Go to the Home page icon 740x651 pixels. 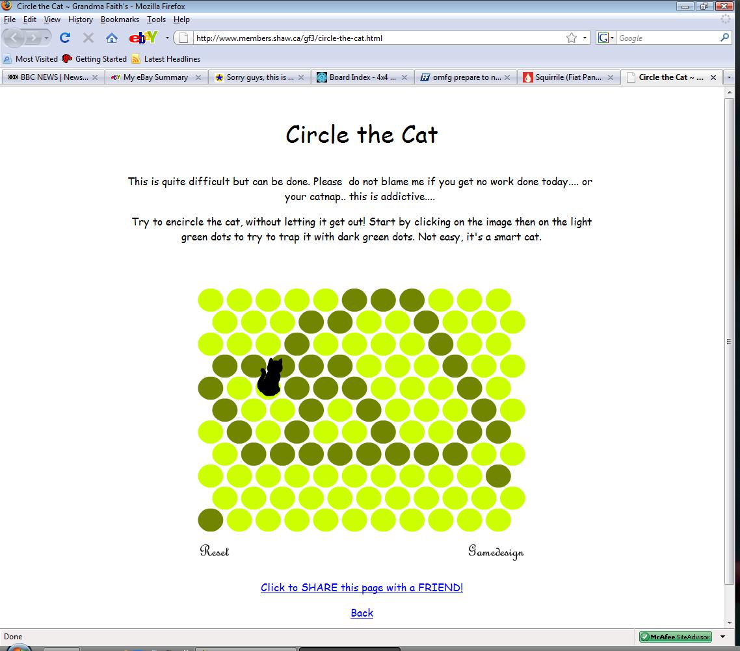coord(112,38)
